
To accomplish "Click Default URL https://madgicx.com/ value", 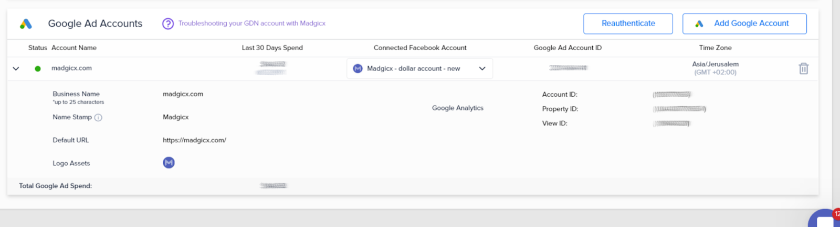I will point(194,140).
